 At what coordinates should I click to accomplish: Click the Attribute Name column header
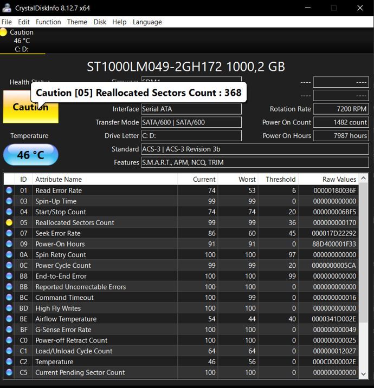(105, 179)
